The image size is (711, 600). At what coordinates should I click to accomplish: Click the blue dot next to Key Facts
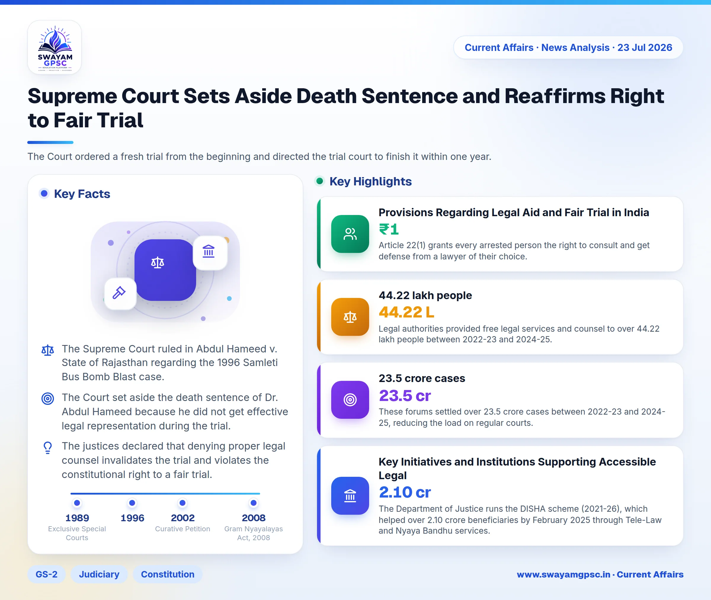click(44, 194)
